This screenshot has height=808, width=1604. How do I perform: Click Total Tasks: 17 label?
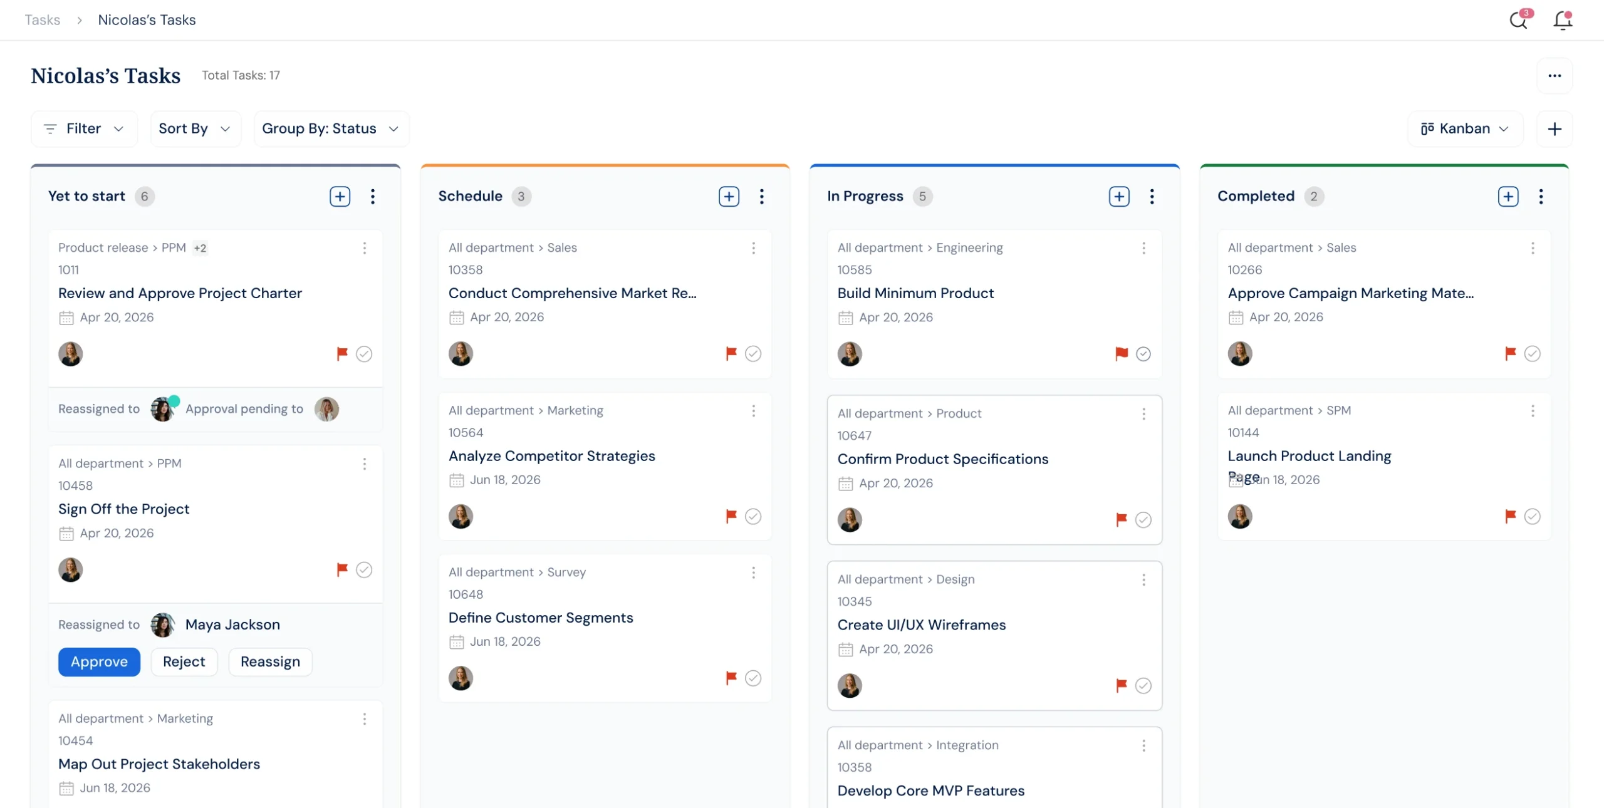241,76
